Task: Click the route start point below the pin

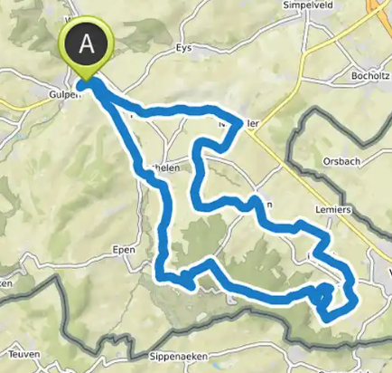Action: [x=82, y=84]
